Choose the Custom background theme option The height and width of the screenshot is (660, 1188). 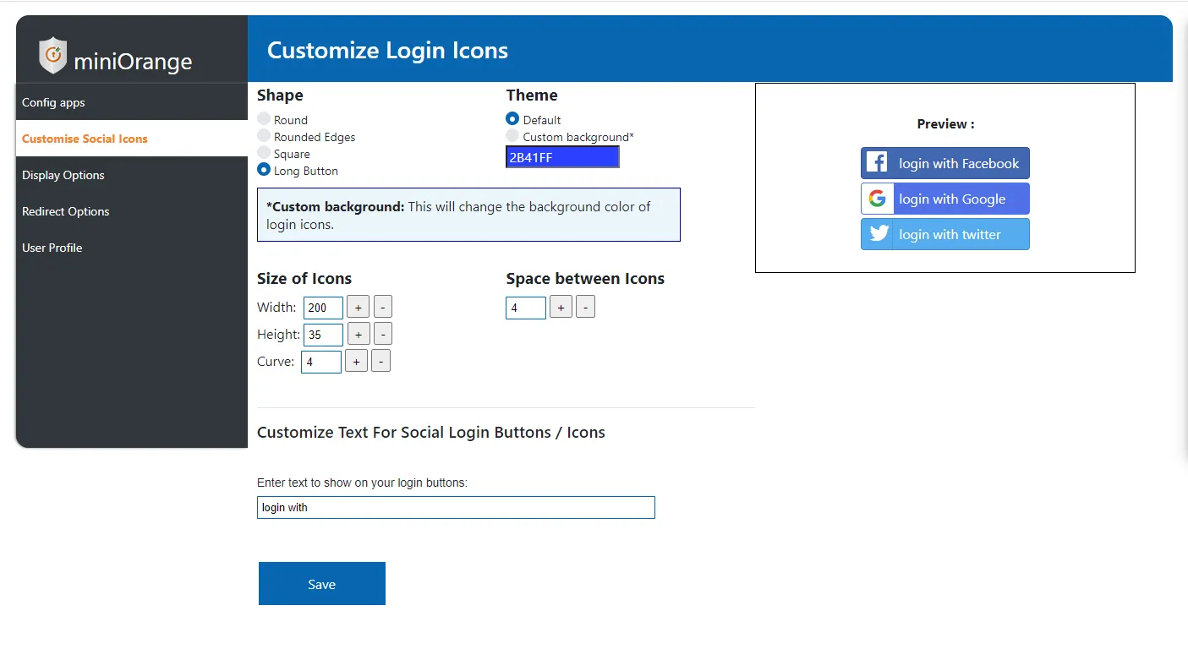512,136
